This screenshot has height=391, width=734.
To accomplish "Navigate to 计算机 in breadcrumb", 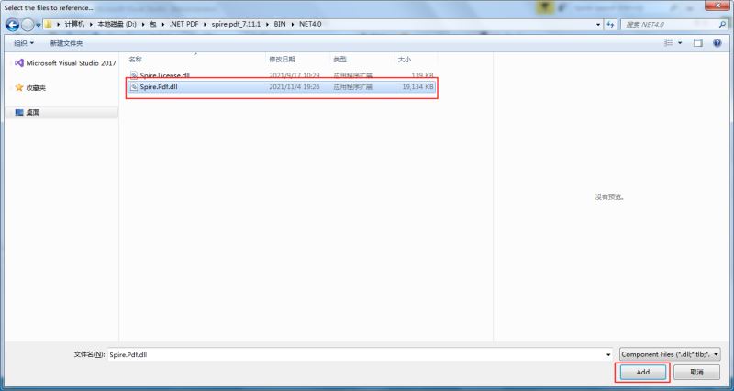I will coord(74,24).
